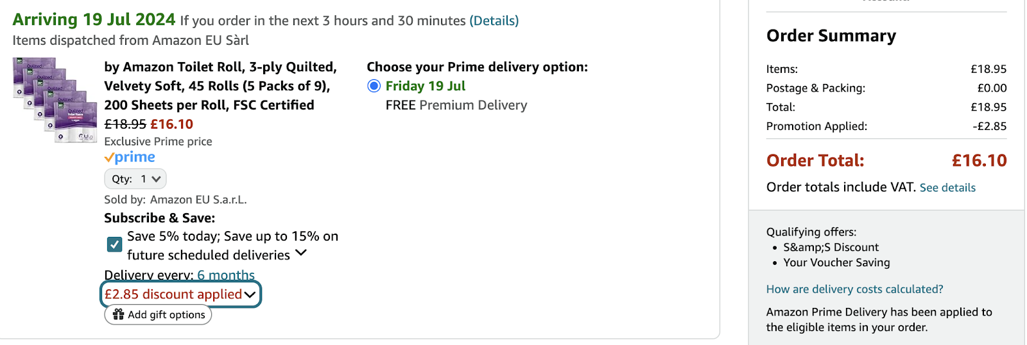Click the Amazon Toilet Roll product title
Image resolution: width=1027 pixels, height=345 pixels.
point(220,86)
